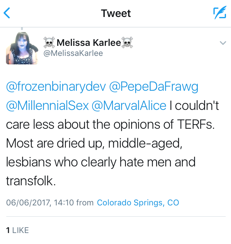Click the skull emoji before Melissa Karlee

[49, 42]
